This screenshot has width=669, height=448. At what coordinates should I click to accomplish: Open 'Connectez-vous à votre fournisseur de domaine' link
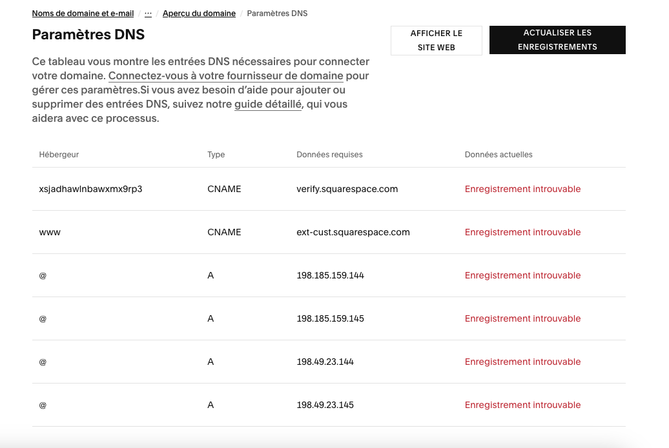coord(225,75)
